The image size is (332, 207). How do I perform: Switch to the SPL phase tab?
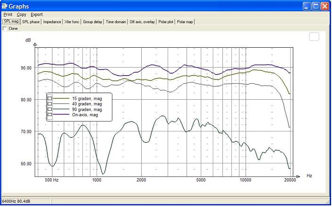(31, 22)
